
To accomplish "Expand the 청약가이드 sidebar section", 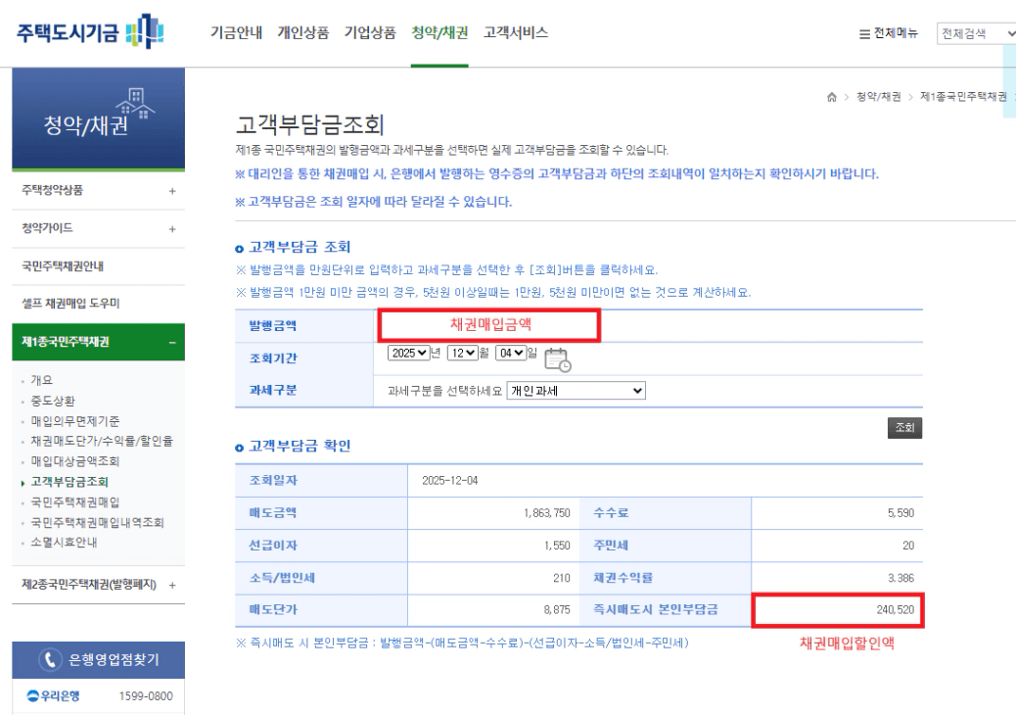I will [172, 229].
